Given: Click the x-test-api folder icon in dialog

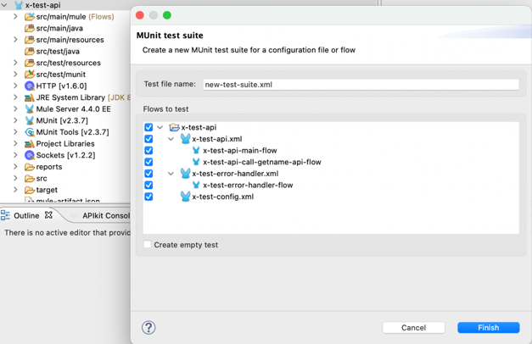Looking at the screenshot, I should tap(174, 127).
